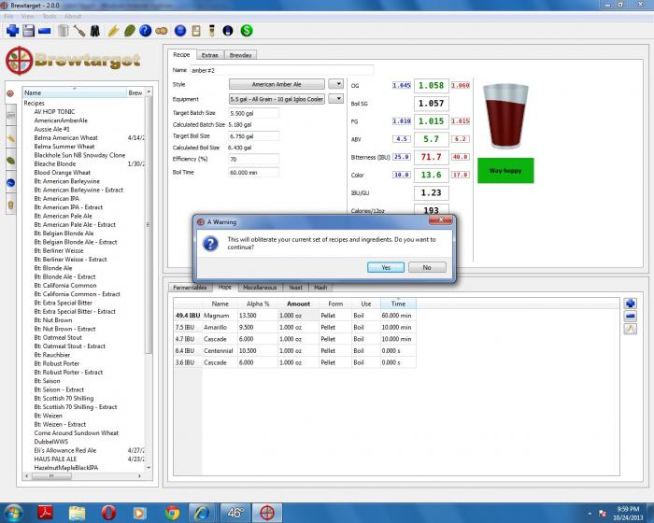
Task: Click blue minus Remove Hop button beside table
Action: tap(631, 317)
